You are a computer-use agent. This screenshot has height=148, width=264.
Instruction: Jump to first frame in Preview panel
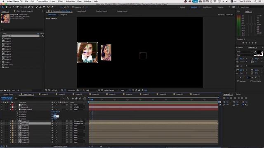click(243, 43)
